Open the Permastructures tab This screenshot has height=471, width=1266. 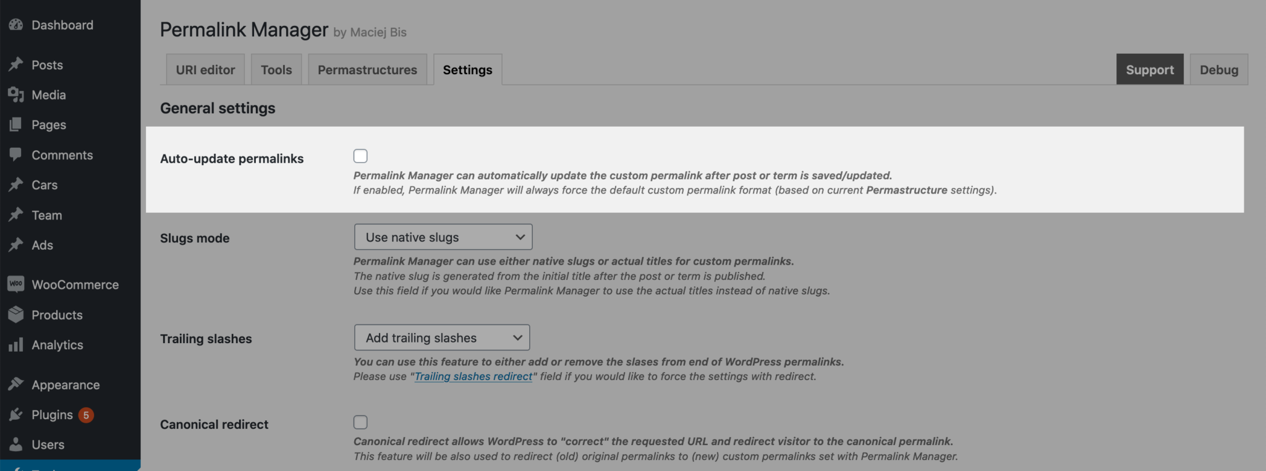pyautogui.click(x=367, y=70)
